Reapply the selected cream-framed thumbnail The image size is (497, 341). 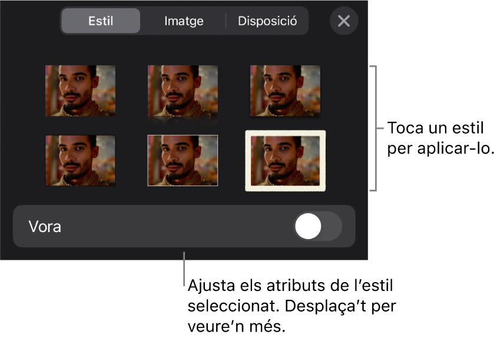285,160
